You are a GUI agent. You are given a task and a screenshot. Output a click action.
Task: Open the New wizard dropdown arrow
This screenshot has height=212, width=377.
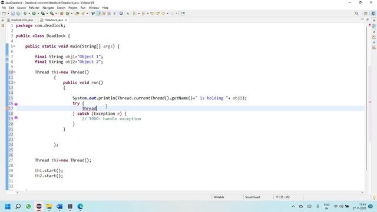(x=8, y=14)
